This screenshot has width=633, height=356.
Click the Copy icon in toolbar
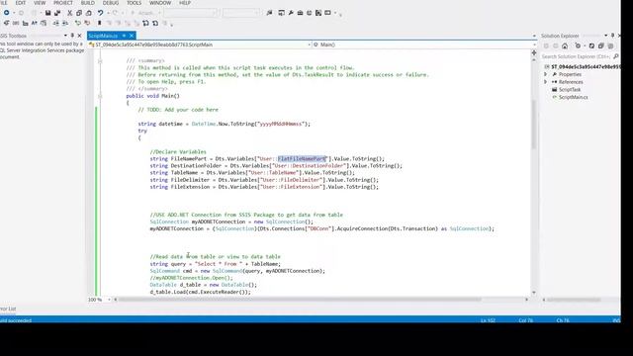[79, 13]
